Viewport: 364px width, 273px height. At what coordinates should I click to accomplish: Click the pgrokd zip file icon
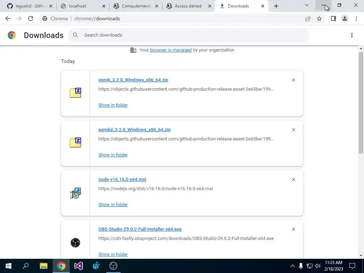tap(75, 143)
